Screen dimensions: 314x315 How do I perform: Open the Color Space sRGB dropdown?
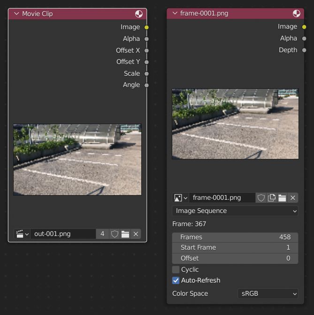pos(268,294)
